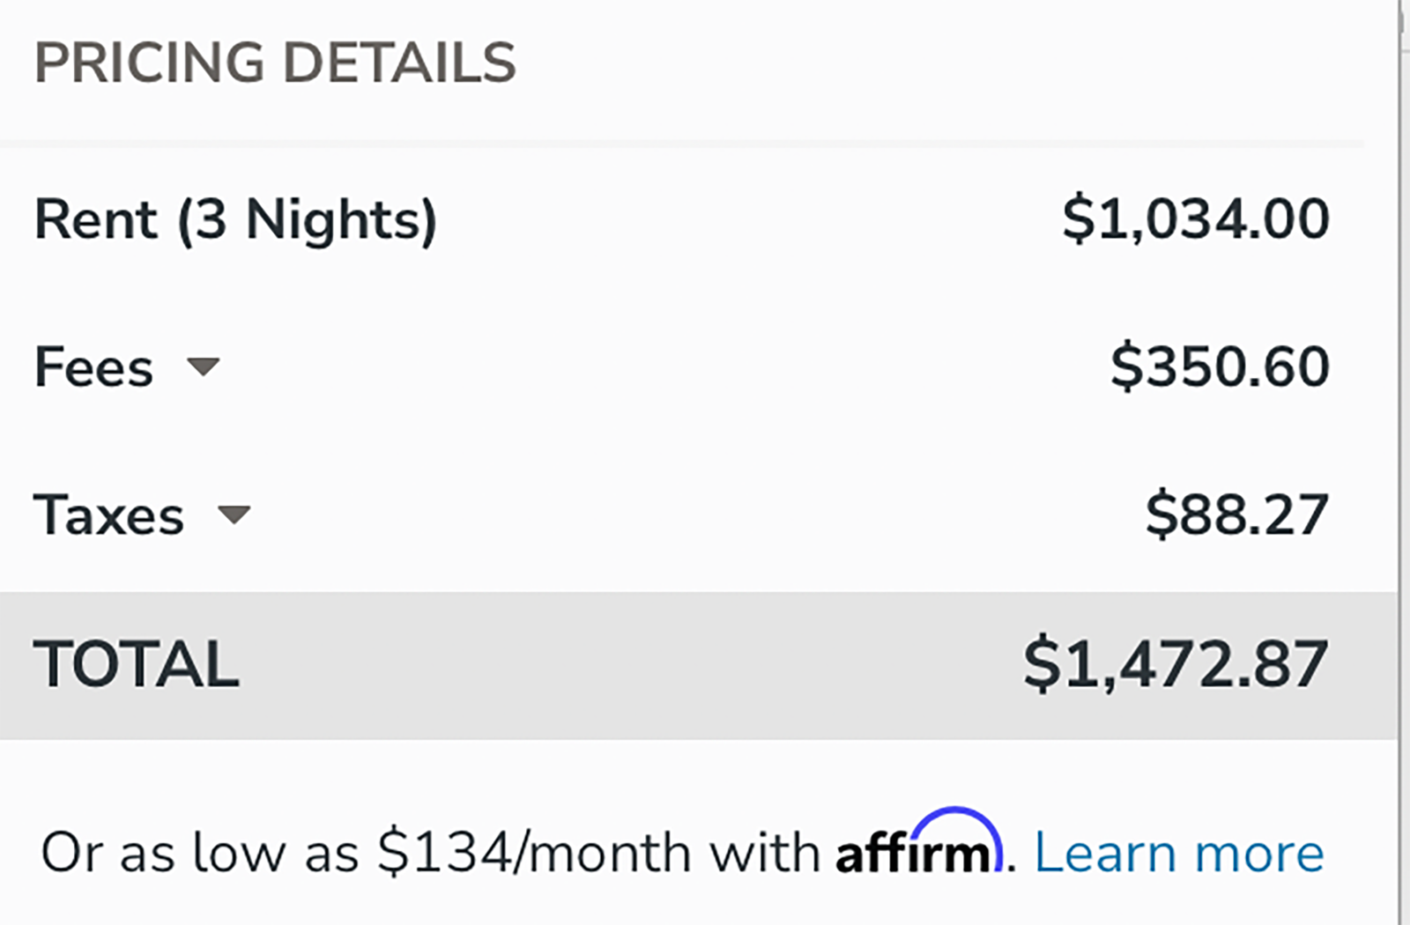Select the (3 Nights) text
Image resolution: width=1410 pixels, height=925 pixels.
[x=307, y=219]
